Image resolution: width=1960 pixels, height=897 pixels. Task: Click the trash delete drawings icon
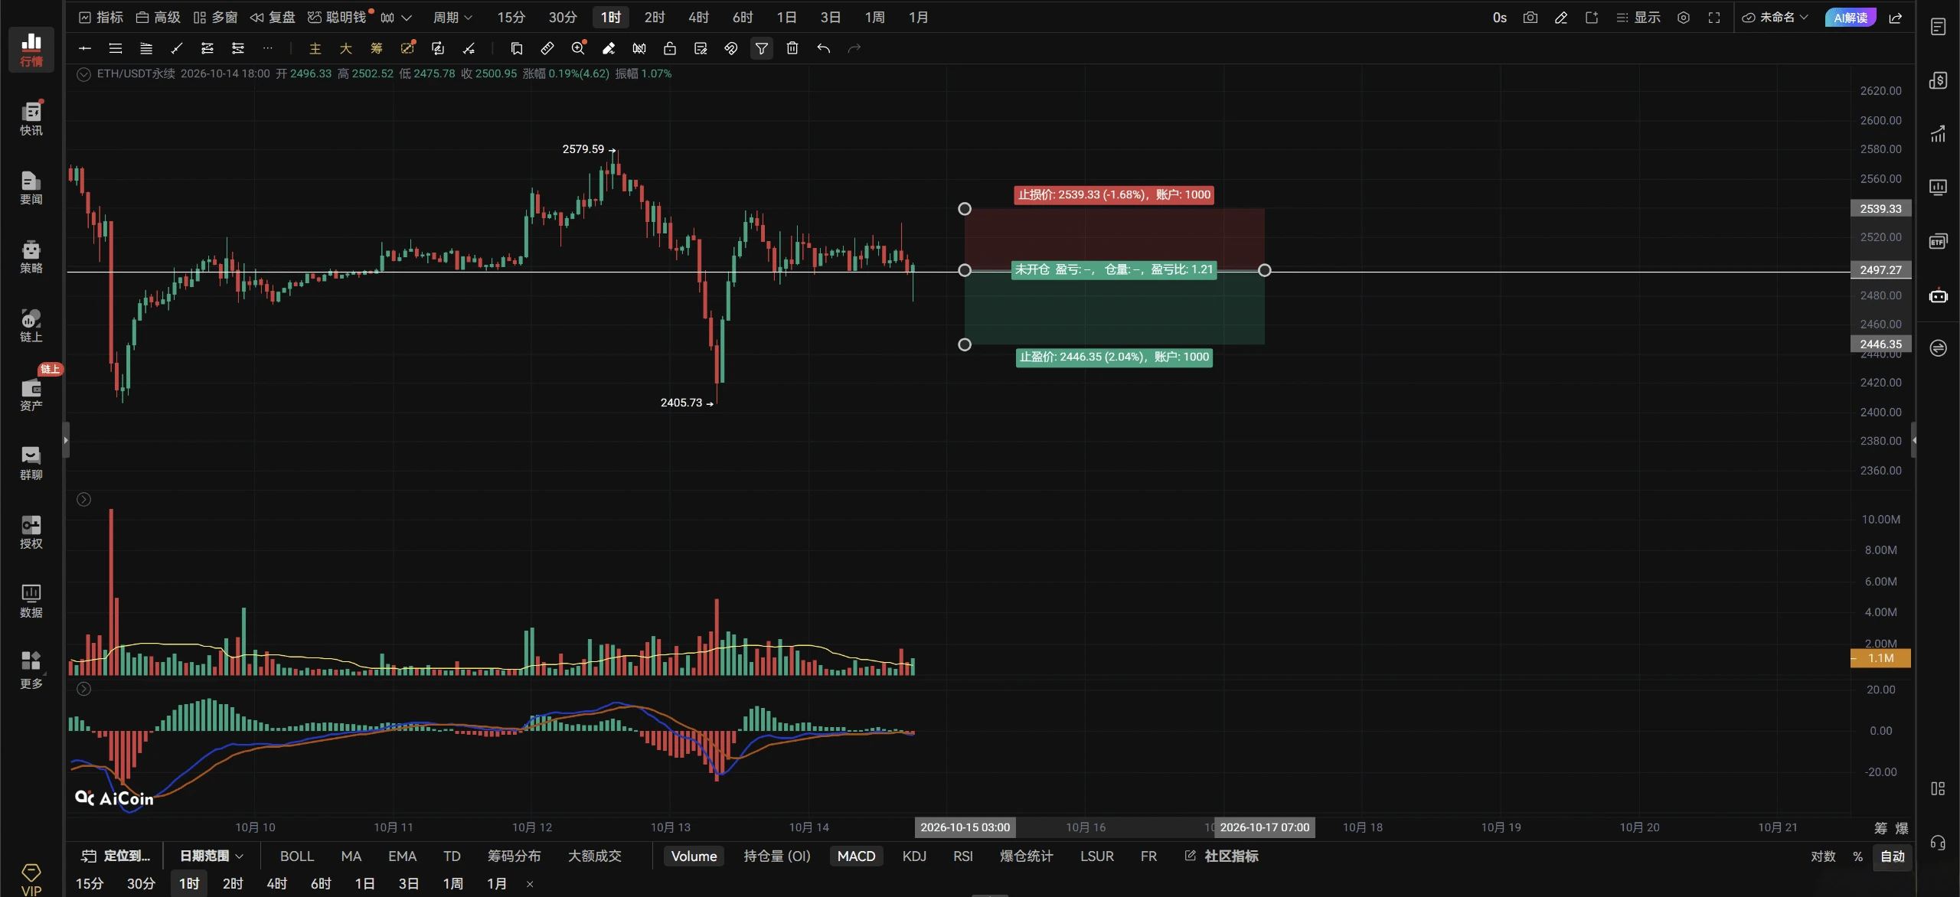(792, 48)
